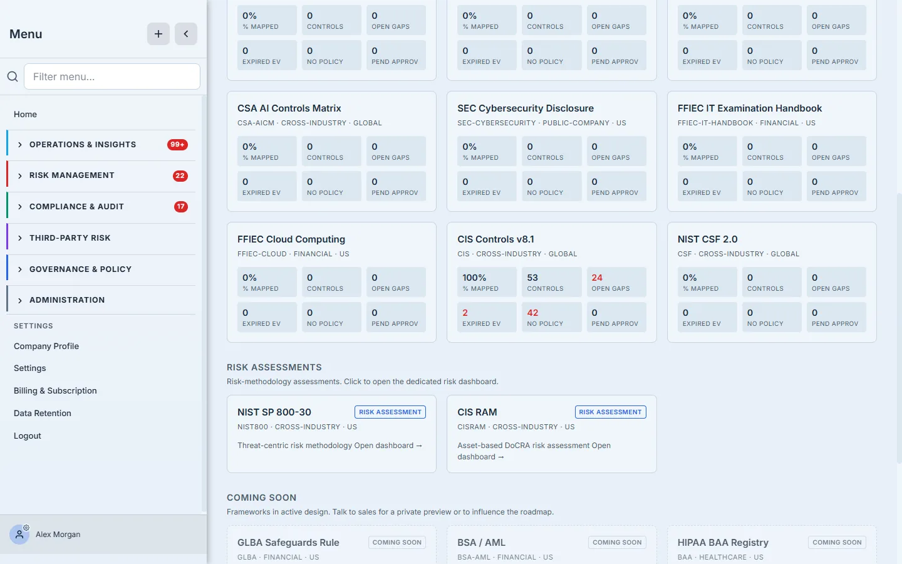
Task: Click Coming Soon tag on BSA / AML
Action: 617,542
